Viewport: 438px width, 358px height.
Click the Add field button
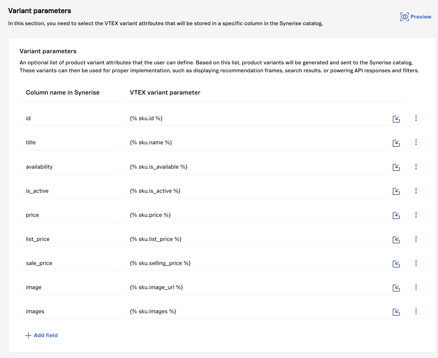(x=42, y=335)
